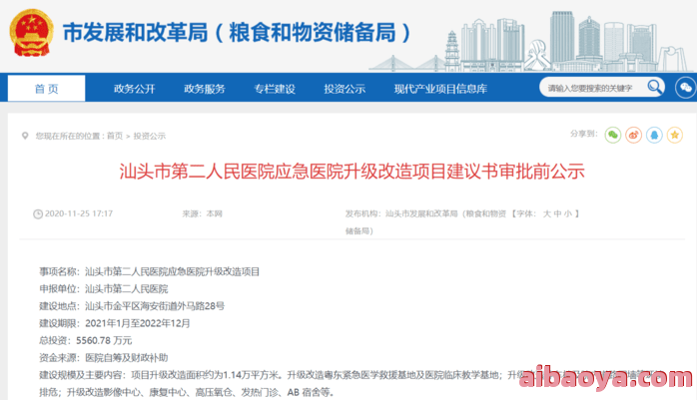This screenshot has width=697, height=400.
Task: Open the 政务服务 menu
Action: pyautogui.click(x=205, y=89)
